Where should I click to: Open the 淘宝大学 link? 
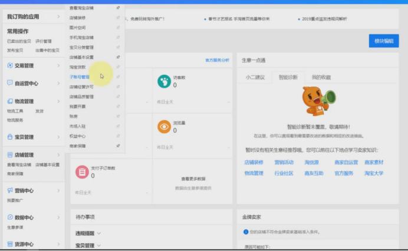point(374,173)
